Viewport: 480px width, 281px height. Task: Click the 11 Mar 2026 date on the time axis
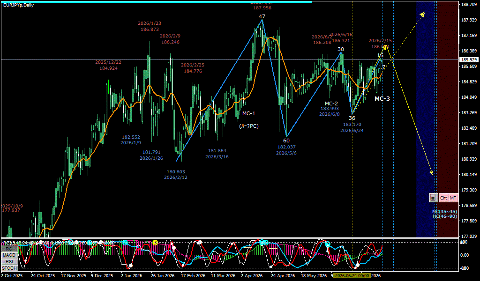tap(223, 275)
